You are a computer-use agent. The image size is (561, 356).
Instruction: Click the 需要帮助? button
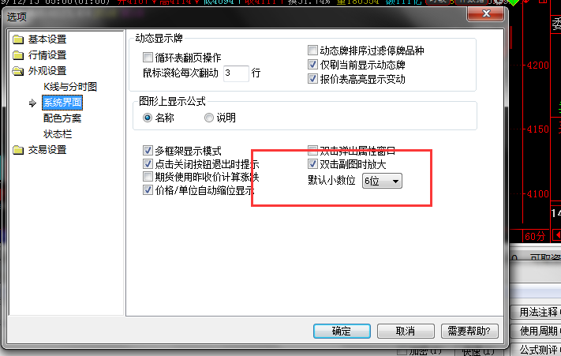click(469, 331)
